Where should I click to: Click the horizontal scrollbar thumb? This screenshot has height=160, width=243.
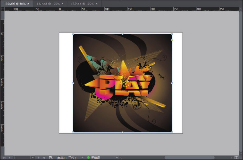click(189, 158)
